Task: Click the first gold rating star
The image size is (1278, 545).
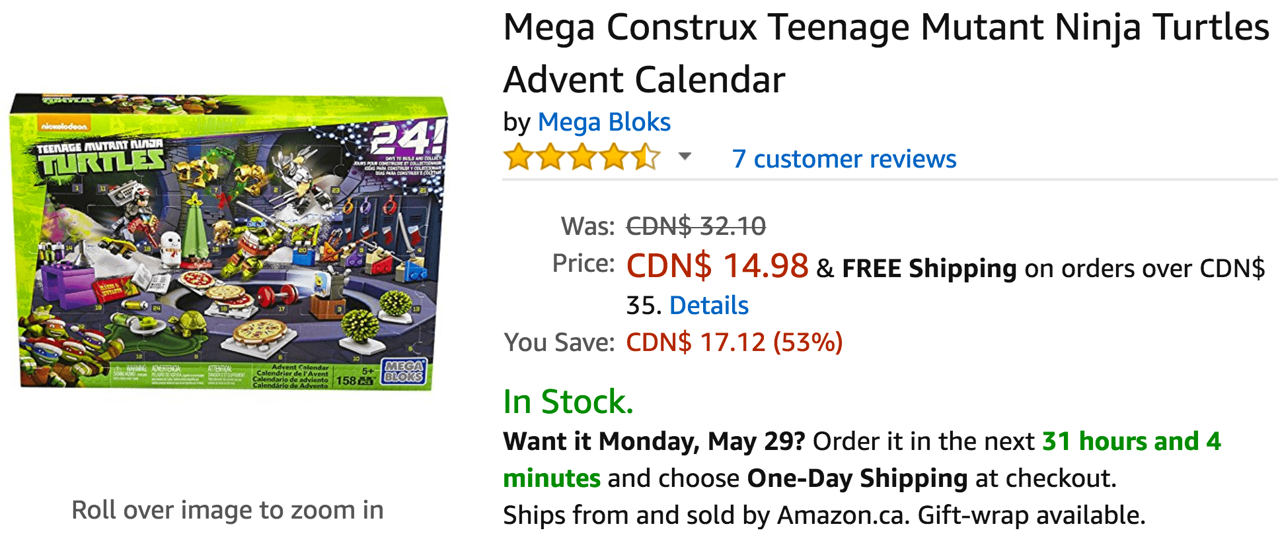Action: (x=519, y=158)
